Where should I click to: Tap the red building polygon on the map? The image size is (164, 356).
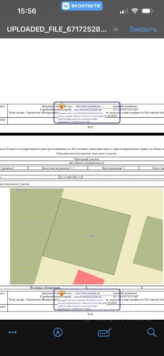tap(89, 277)
